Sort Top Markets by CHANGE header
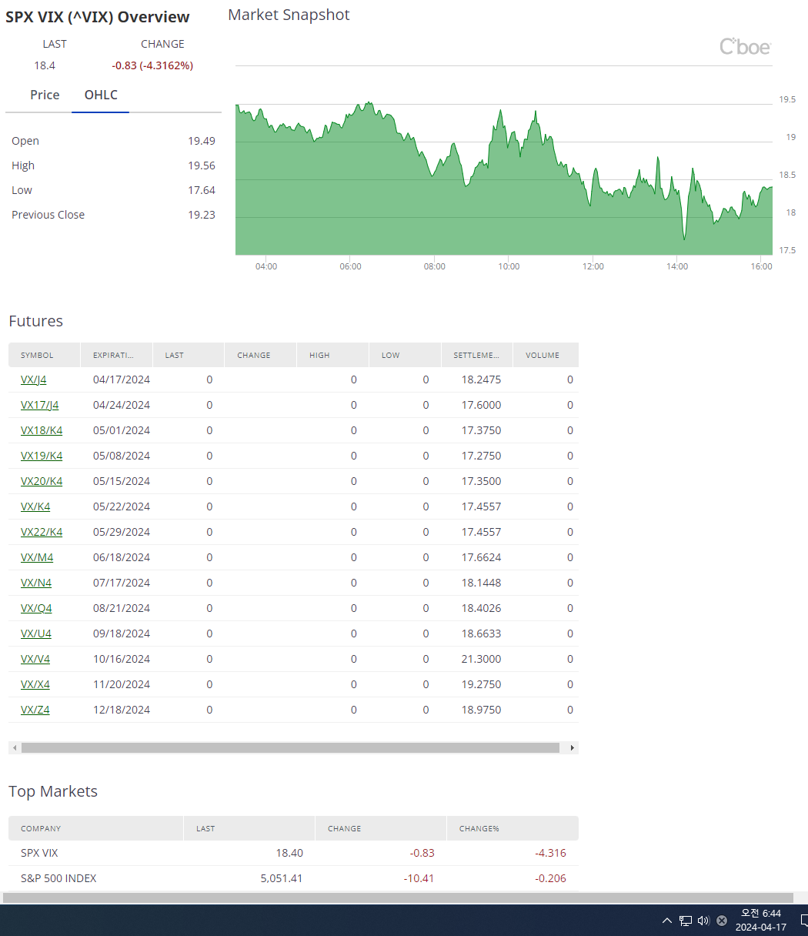The width and height of the screenshot is (808, 936). click(x=381, y=828)
